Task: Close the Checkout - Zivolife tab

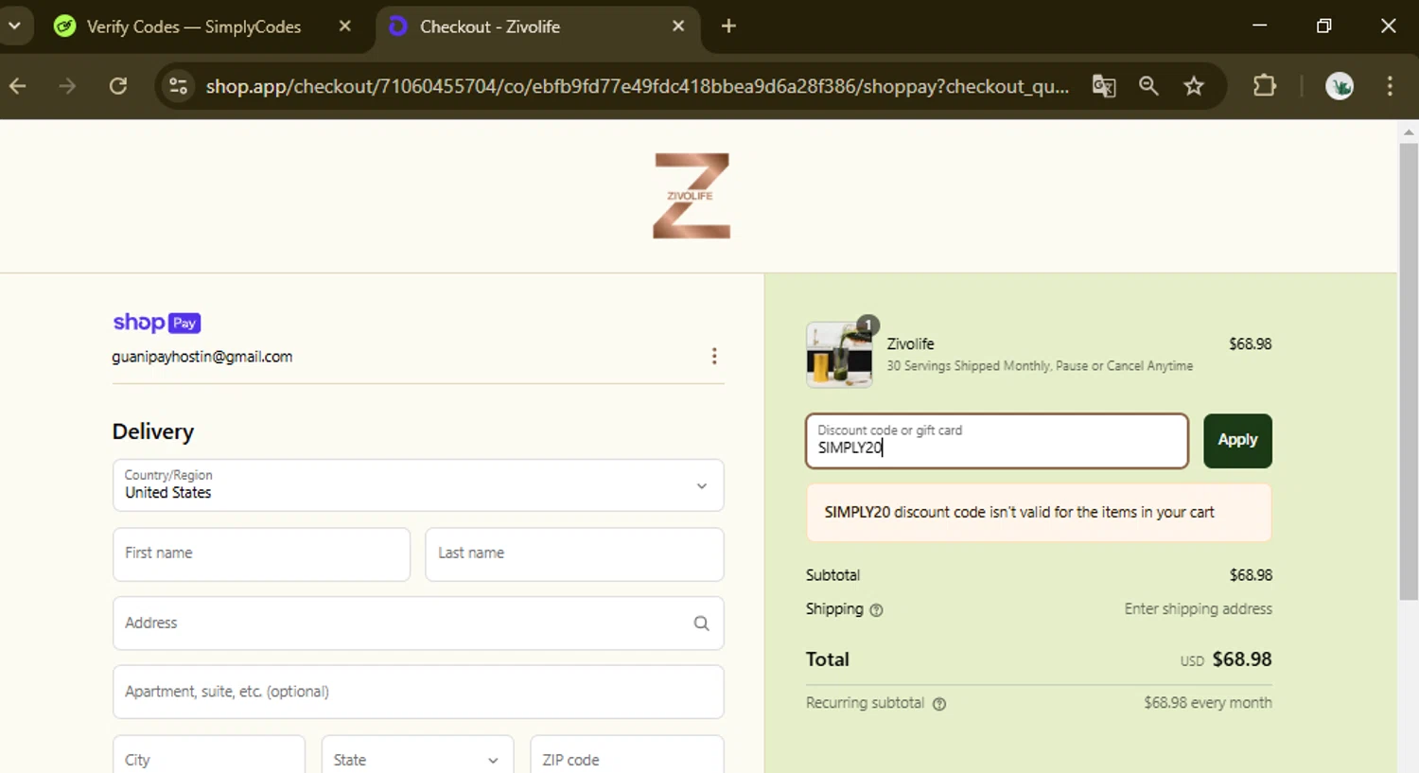Action: click(678, 26)
